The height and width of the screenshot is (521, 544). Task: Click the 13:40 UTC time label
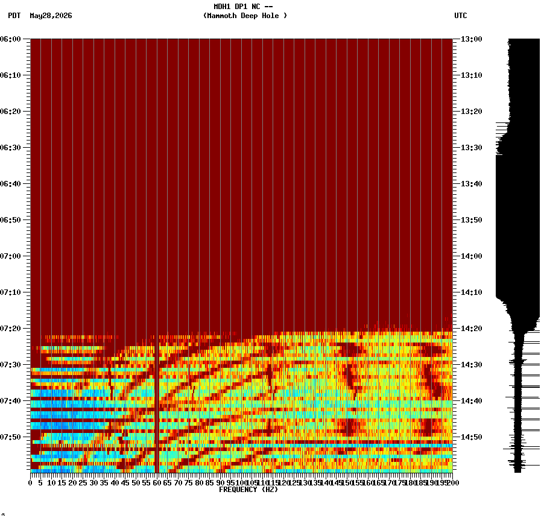click(x=472, y=184)
